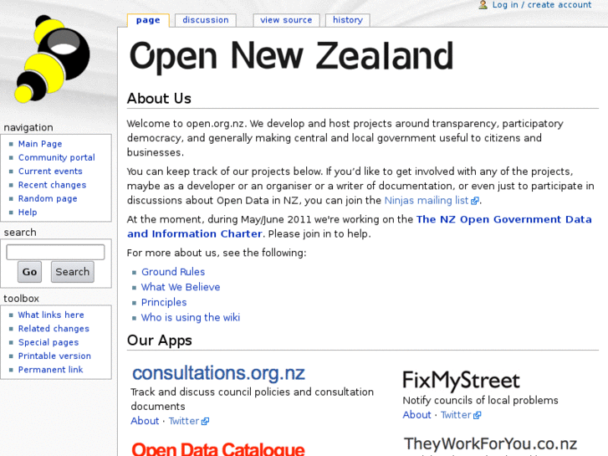
Task: Click the Open New Zealand site logo
Action: (52, 59)
